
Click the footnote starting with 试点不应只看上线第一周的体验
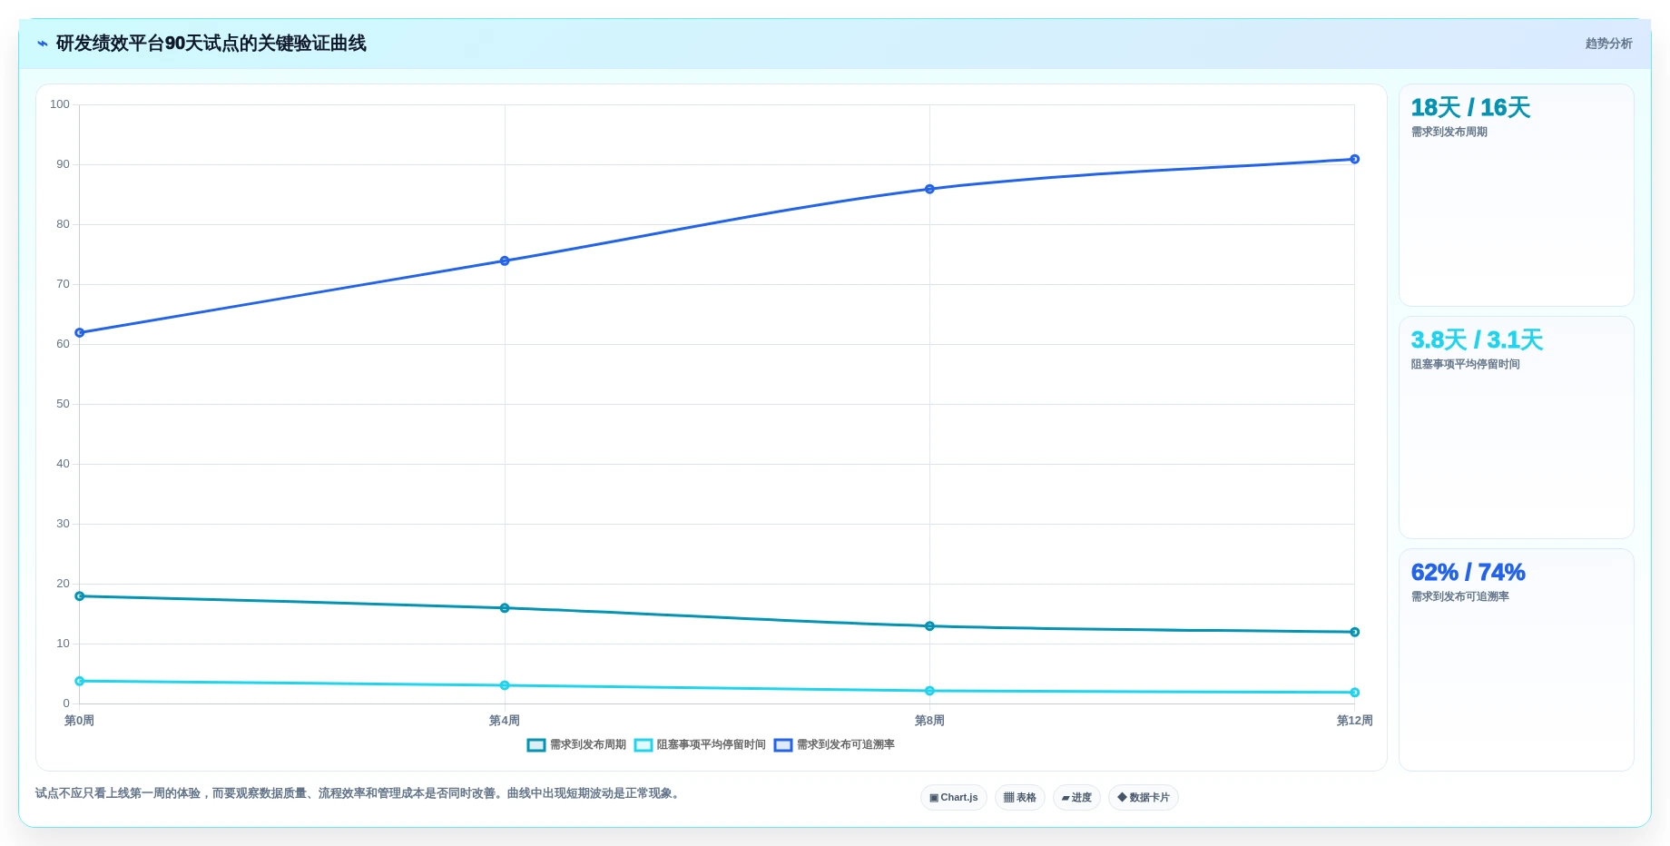tap(359, 793)
